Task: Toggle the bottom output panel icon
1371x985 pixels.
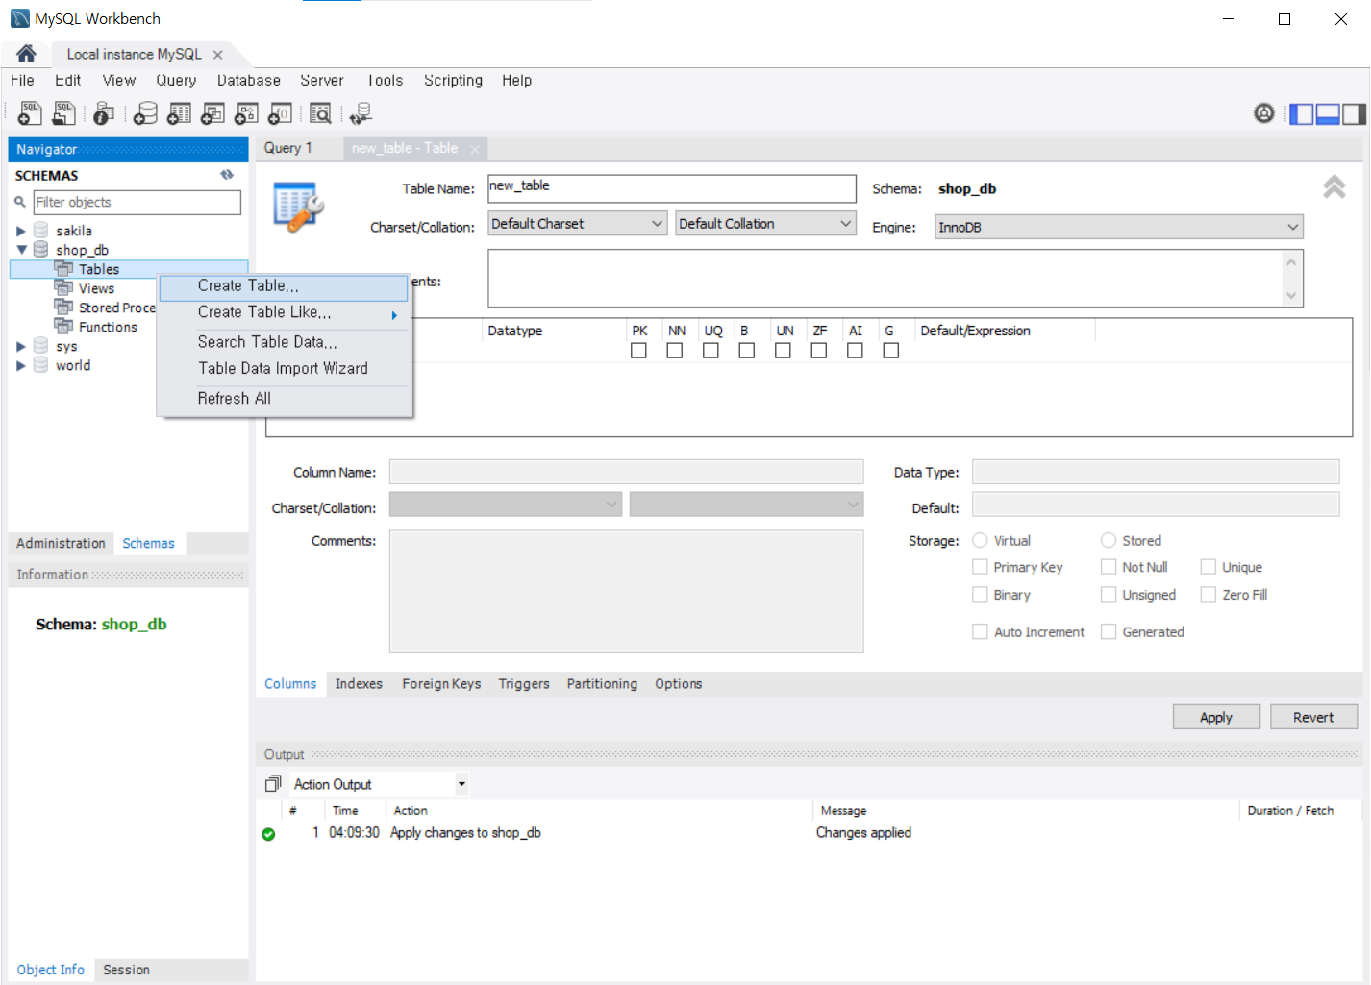Action: pyautogui.click(x=1328, y=114)
